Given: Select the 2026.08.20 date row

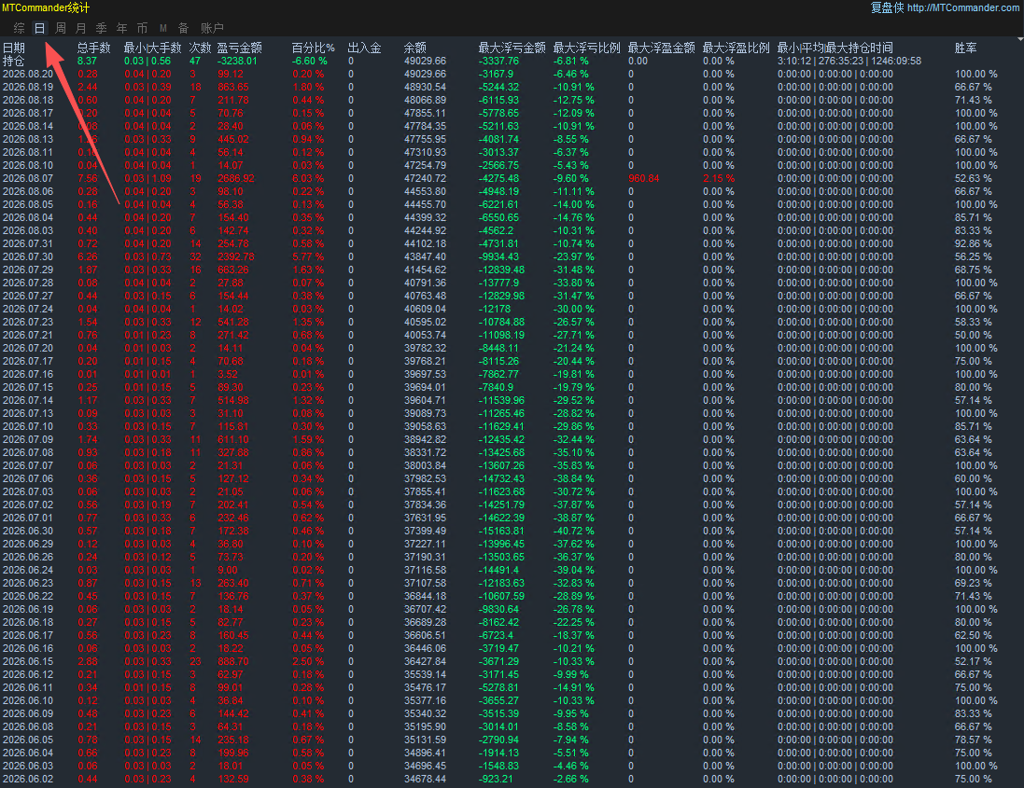Looking at the screenshot, I should point(28,74).
